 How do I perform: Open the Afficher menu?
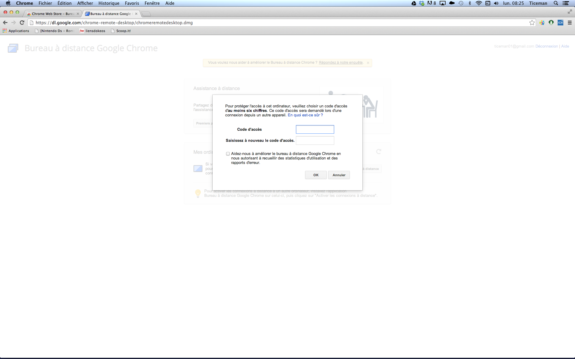coord(85,3)
